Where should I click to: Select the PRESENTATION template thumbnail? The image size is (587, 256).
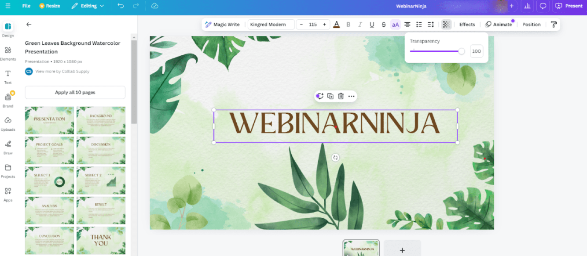click(49, 120)
